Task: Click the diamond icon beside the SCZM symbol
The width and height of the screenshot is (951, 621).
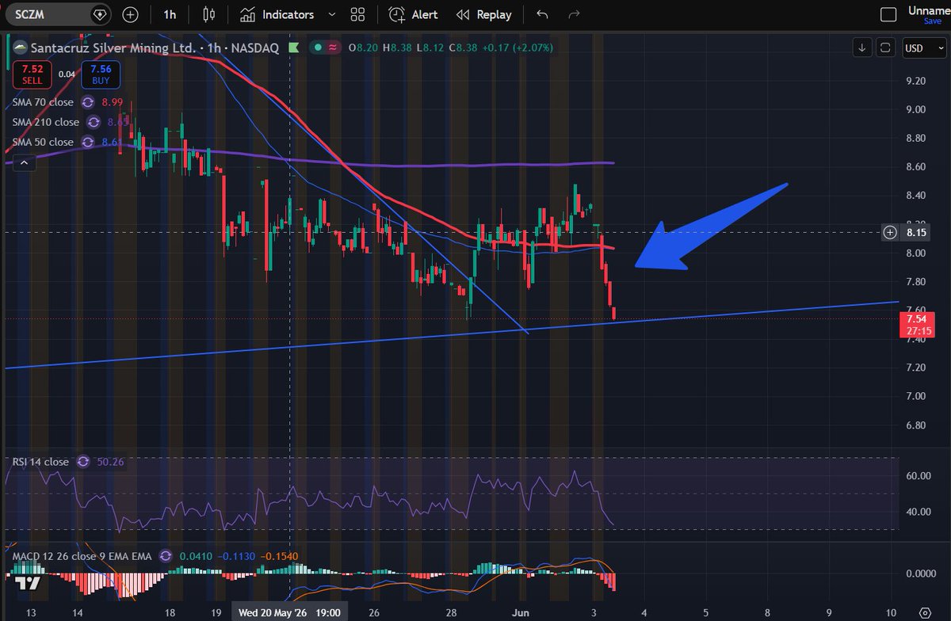Action: [99, 14]
